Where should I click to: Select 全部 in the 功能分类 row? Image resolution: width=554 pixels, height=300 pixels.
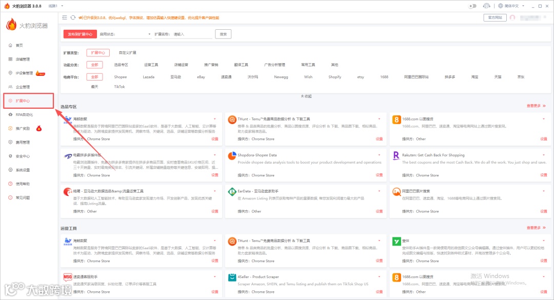[x=94, y=65]
